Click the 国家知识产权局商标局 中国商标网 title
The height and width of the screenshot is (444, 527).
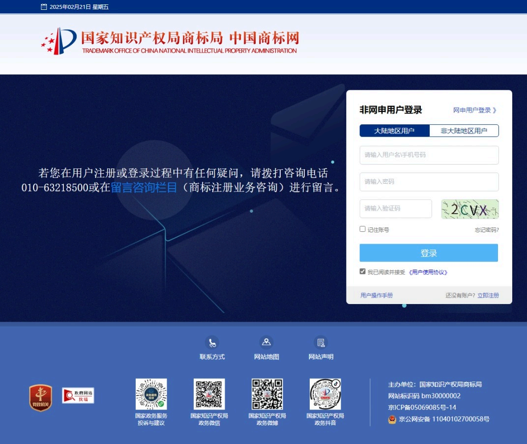pyautogui.click(x=190, y=38)
